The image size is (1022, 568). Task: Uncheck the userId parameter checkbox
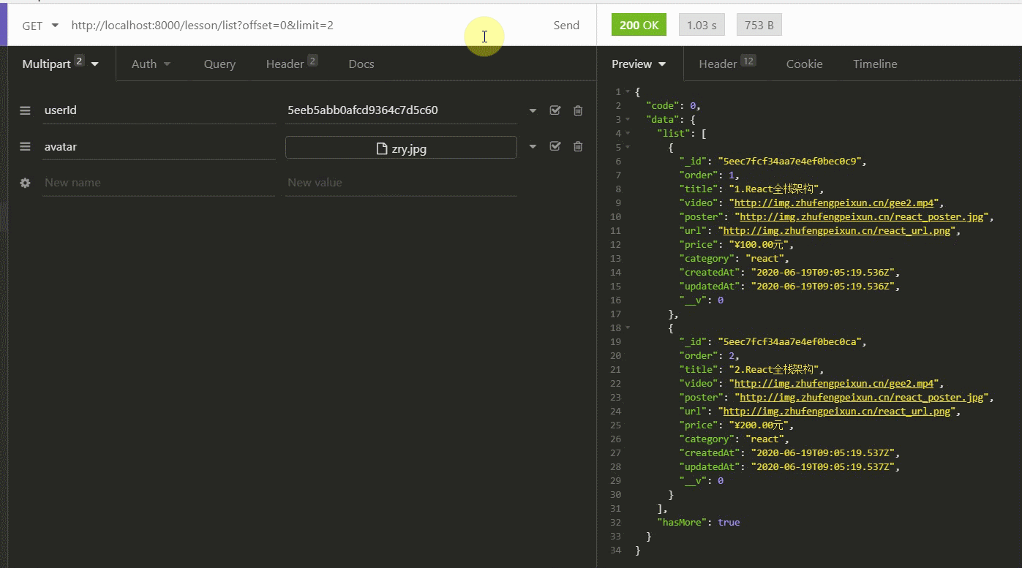click(555, 110)
